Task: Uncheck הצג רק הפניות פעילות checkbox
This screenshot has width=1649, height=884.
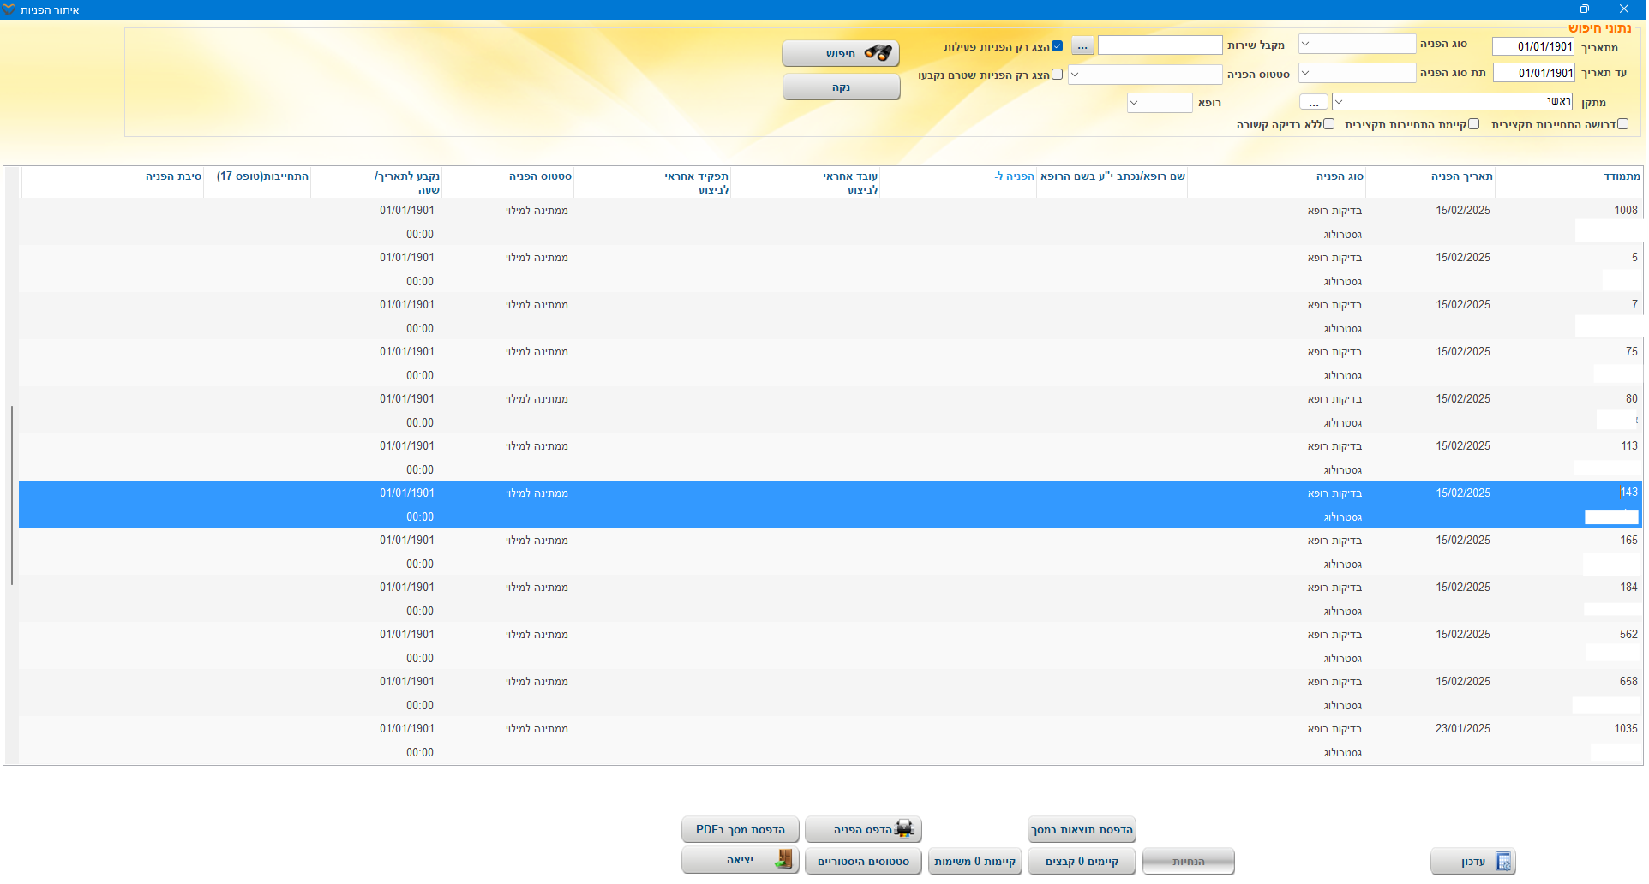Action: tap(1057, 46)
